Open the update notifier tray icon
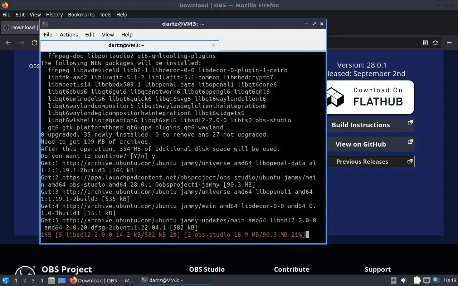Screen dimensions: 458x286 click(x=436, y=280)
